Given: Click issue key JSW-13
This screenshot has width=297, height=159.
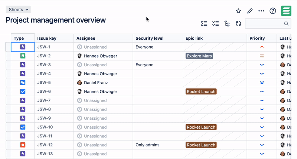Looking at the screenshot, I should (x=45, y=154).
